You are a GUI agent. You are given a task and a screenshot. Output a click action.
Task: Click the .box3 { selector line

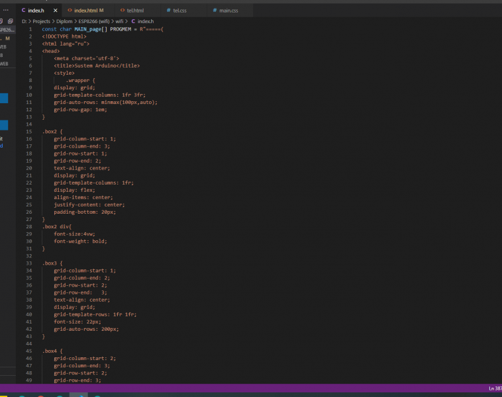pos(52,263)
